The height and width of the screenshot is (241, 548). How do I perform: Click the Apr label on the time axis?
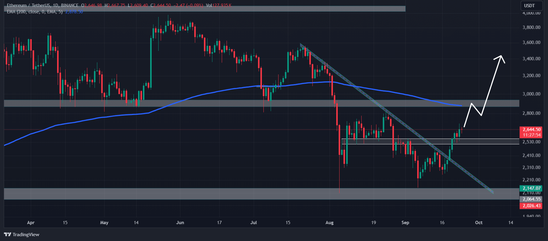pos(31,223)
